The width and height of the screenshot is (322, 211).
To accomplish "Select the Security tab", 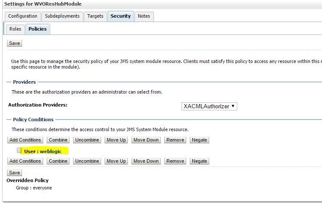I will 121,16.
